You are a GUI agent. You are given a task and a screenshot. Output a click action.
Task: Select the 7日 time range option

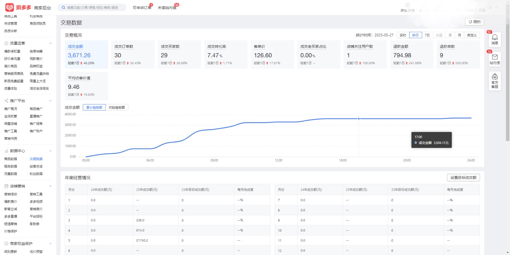427,35
